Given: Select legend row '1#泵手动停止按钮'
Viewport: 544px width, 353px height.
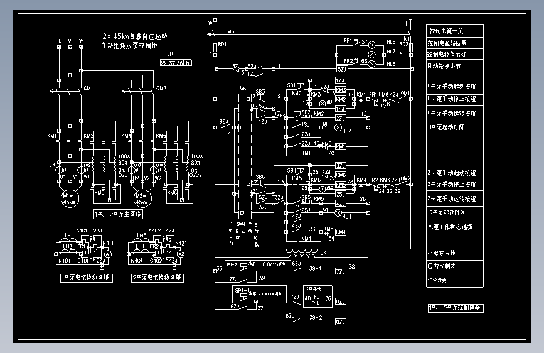Looking at the screenshot, I should tap(455, 99).
